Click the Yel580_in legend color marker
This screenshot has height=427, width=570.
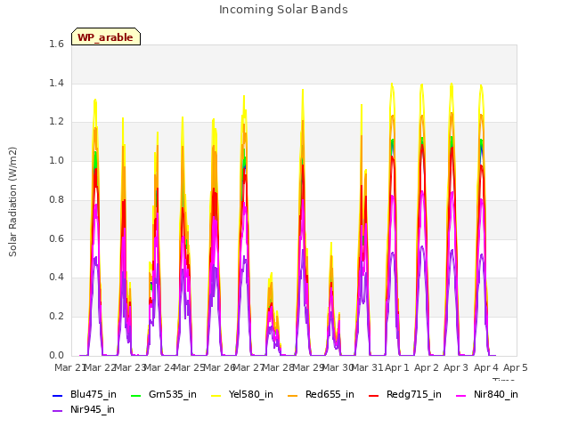[216, 395]
